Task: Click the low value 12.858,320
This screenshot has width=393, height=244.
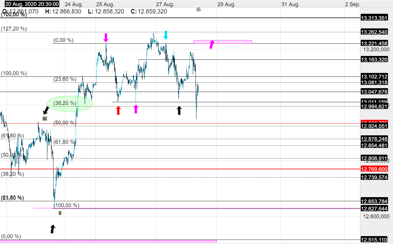Action: click(109, 11)
